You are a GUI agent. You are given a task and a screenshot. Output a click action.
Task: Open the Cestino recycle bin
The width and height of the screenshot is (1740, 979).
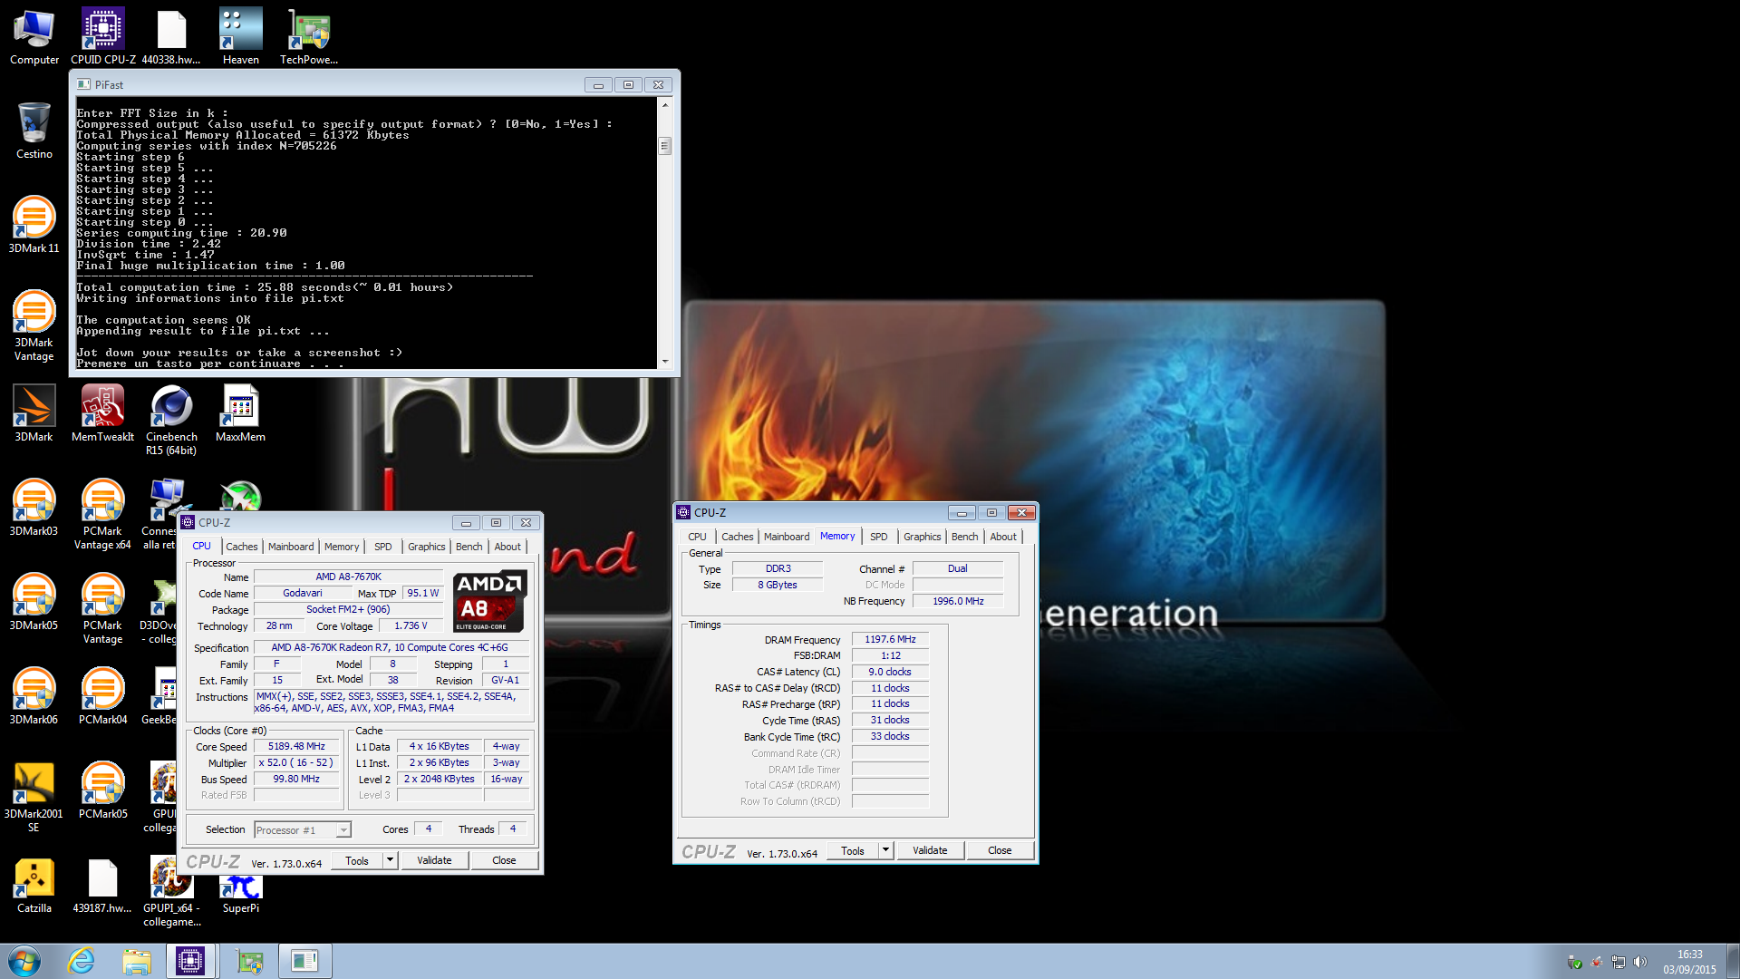pyautogui.click(x=34, y=131)
